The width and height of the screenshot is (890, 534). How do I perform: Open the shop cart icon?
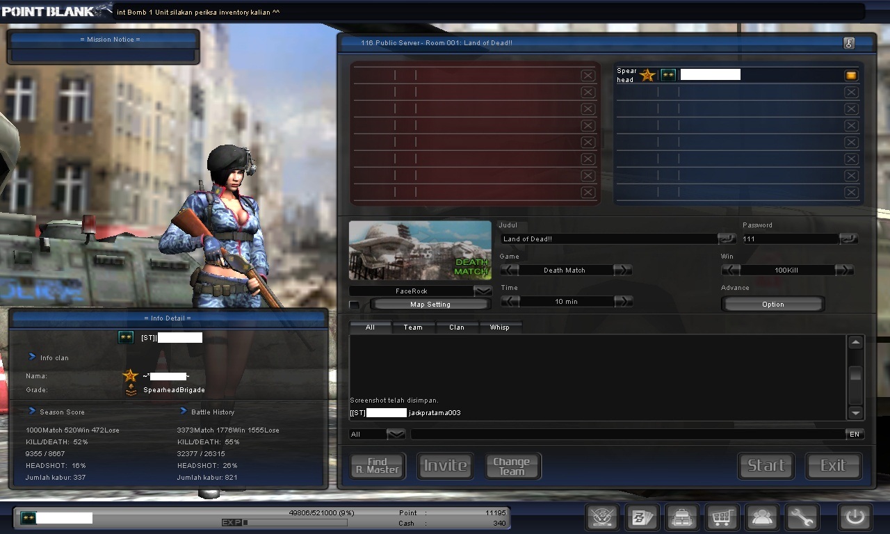pyautogui.click(x=722, y=517)
